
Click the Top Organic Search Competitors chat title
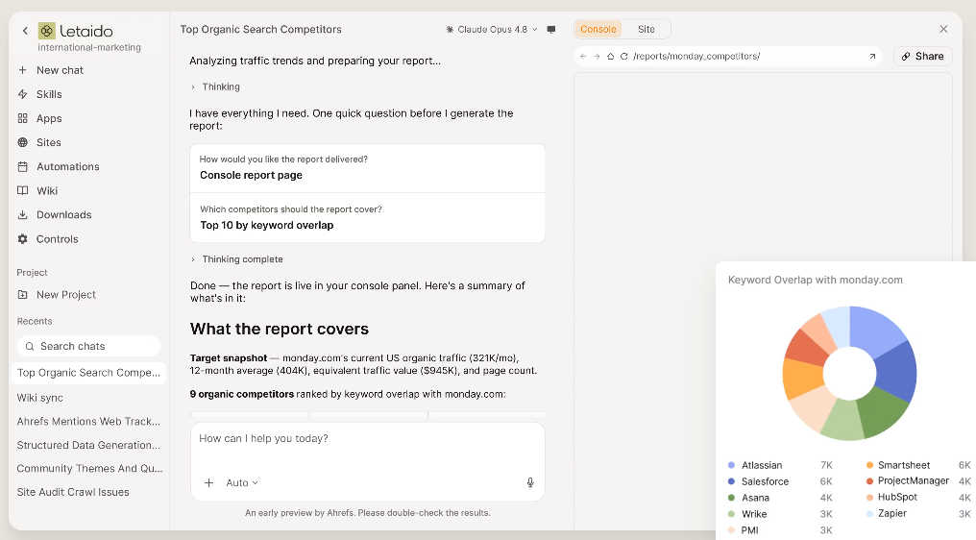[260, 29]
